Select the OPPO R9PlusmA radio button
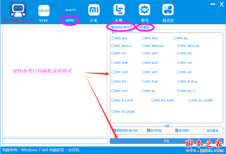 [x=143, y=46]
